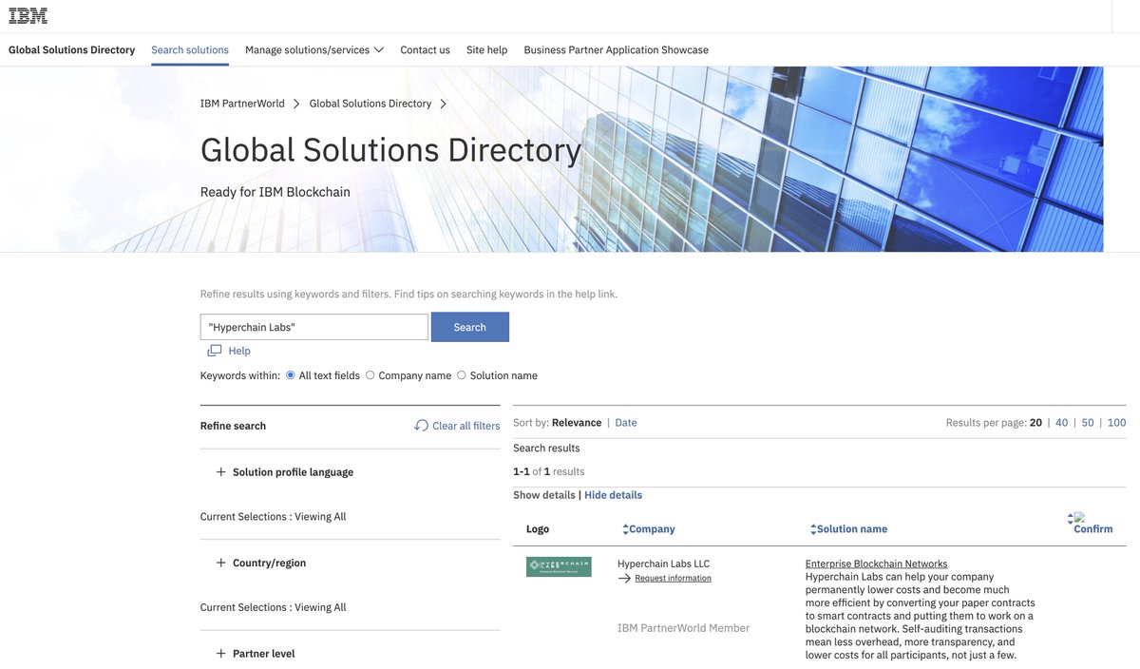Sort results by Date
Image resolution: width=1140 pixels, height=669 pixels.
(x=626, y=423)
